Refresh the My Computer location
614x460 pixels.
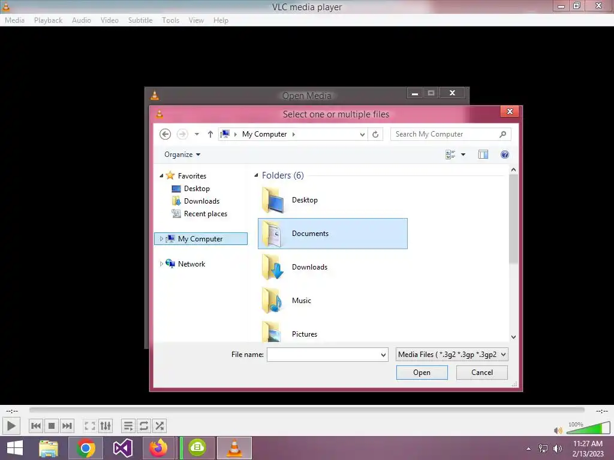(x=375, y=135)
